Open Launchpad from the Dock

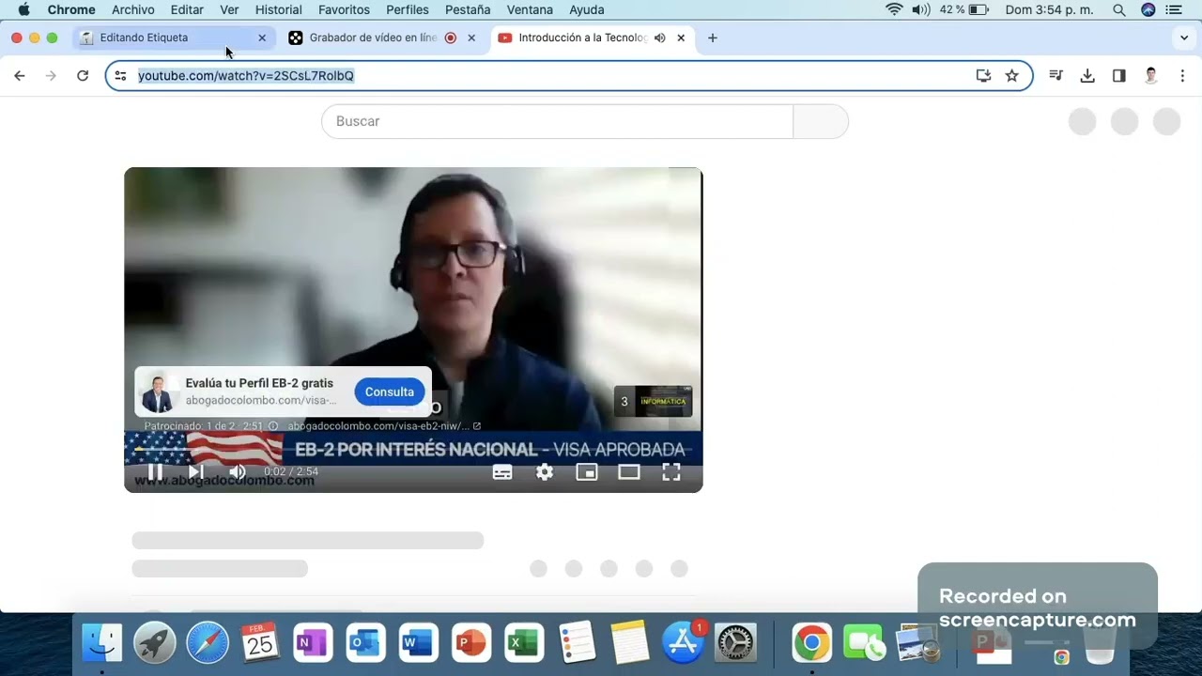(x=155, y=643)
